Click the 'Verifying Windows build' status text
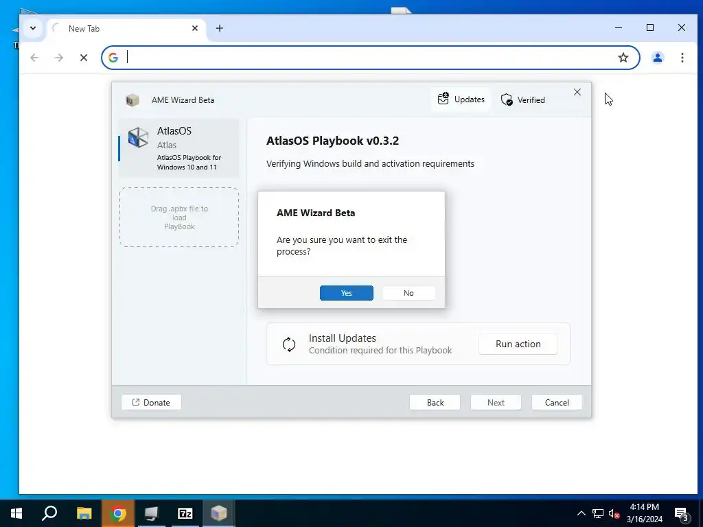703x527 pixels. [x=370, y=163]
